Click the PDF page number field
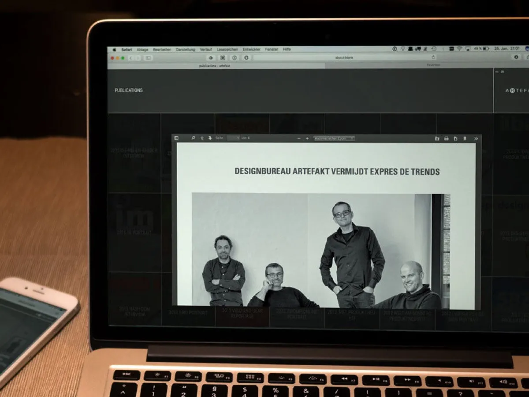 [x=234, y=138]
